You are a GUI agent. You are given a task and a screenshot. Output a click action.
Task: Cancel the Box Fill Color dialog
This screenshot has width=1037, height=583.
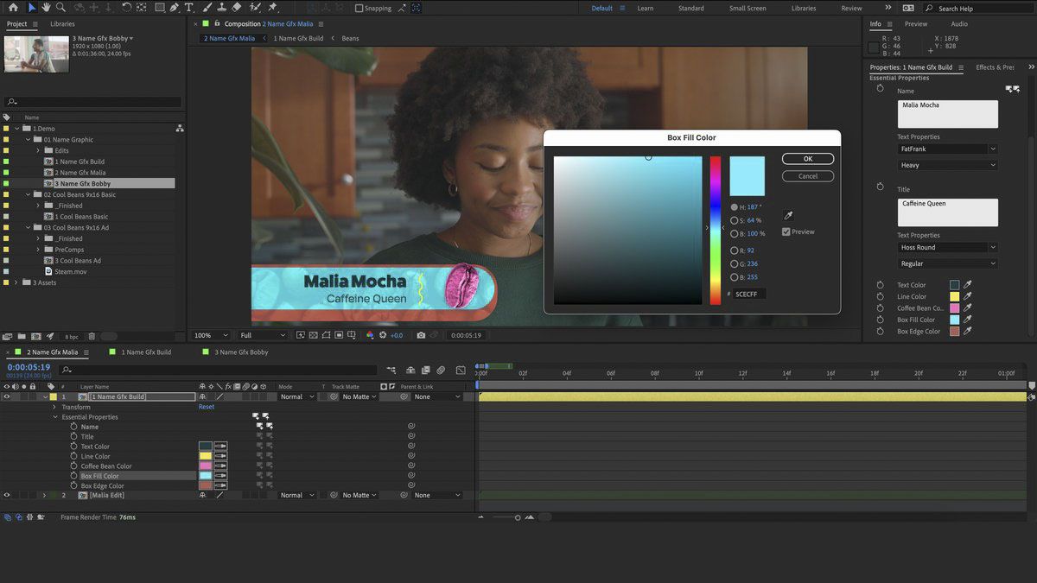pos(807,175)
